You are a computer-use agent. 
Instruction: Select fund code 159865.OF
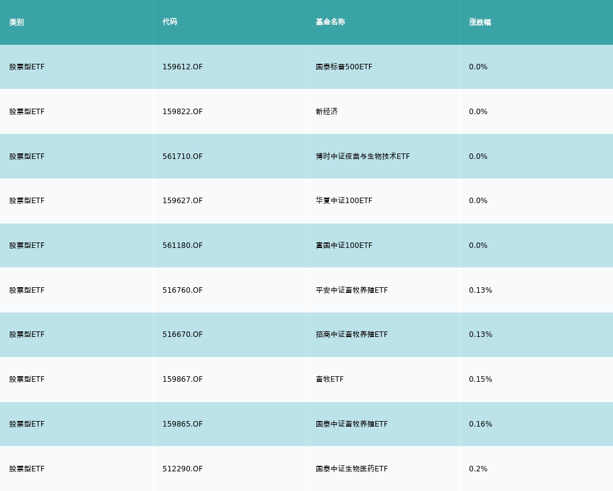tap(183, 423)
